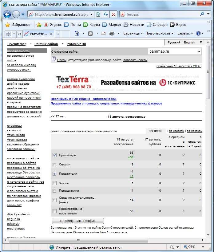The width and height of the screenshot is (214, 252).
Task: Click the Quick Tabs grid icon
Action: pyautogui.click(x=8, y=34)
